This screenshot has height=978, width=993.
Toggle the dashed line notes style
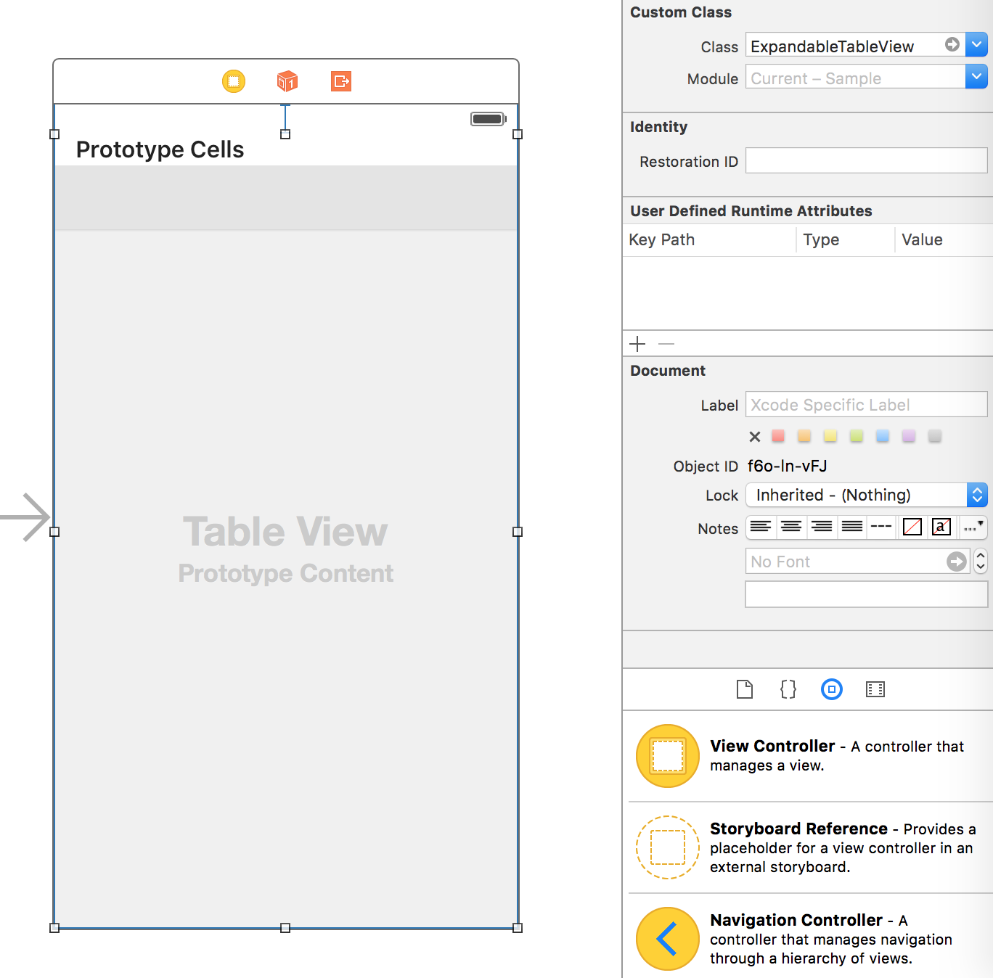pos(880,527)
